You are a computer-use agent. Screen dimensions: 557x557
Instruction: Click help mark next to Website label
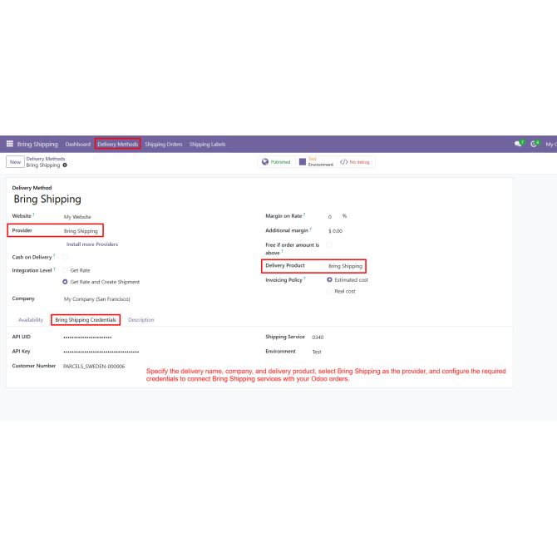tap(34, 214)
